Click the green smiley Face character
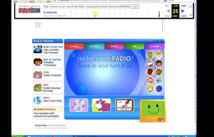Screen dimensions: 214x137 pos(153,109)
